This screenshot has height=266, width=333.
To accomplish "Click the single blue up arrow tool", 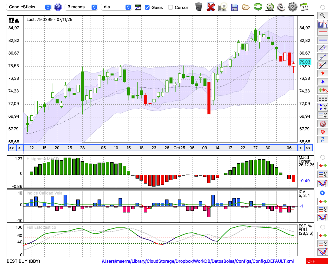I will click(323, 82).
